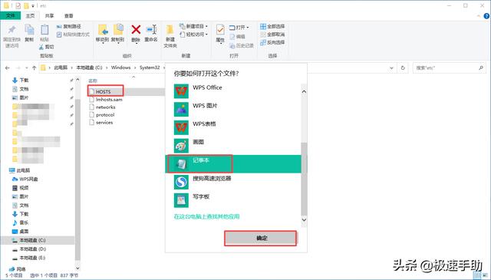
Task: Click the red Delete (删除) icon
Action: (136, 30)
